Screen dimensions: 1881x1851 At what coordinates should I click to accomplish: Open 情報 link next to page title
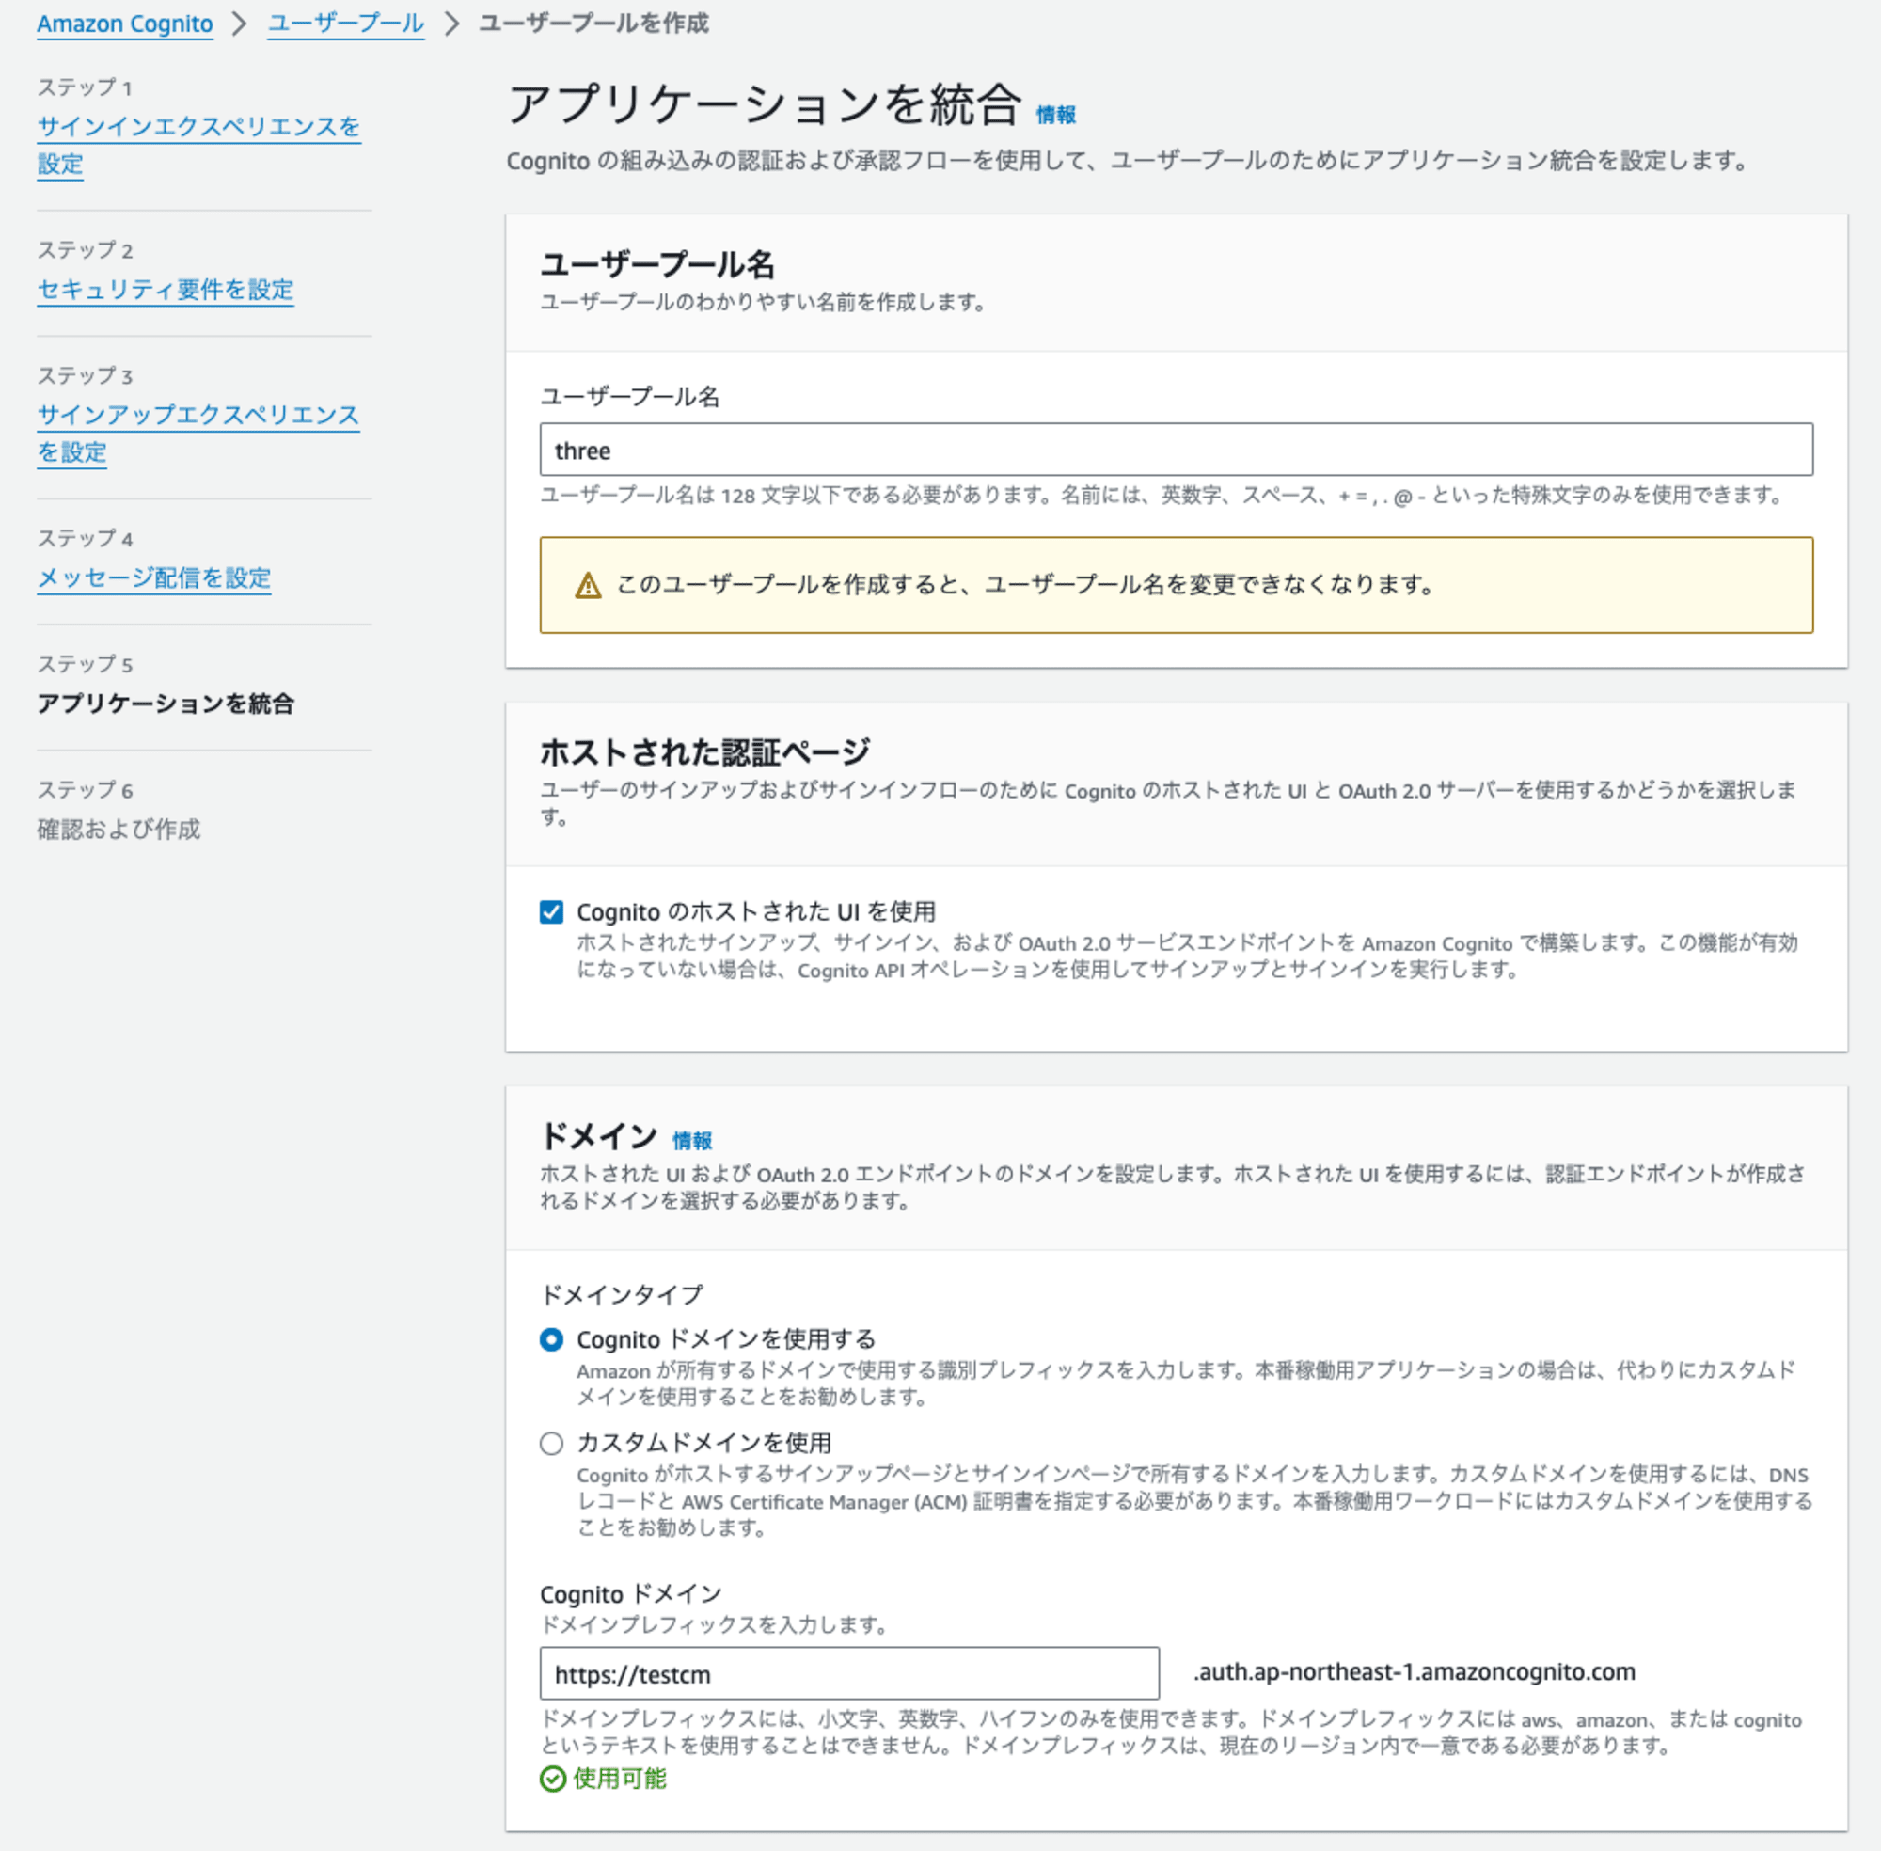tap(1055, 115)
